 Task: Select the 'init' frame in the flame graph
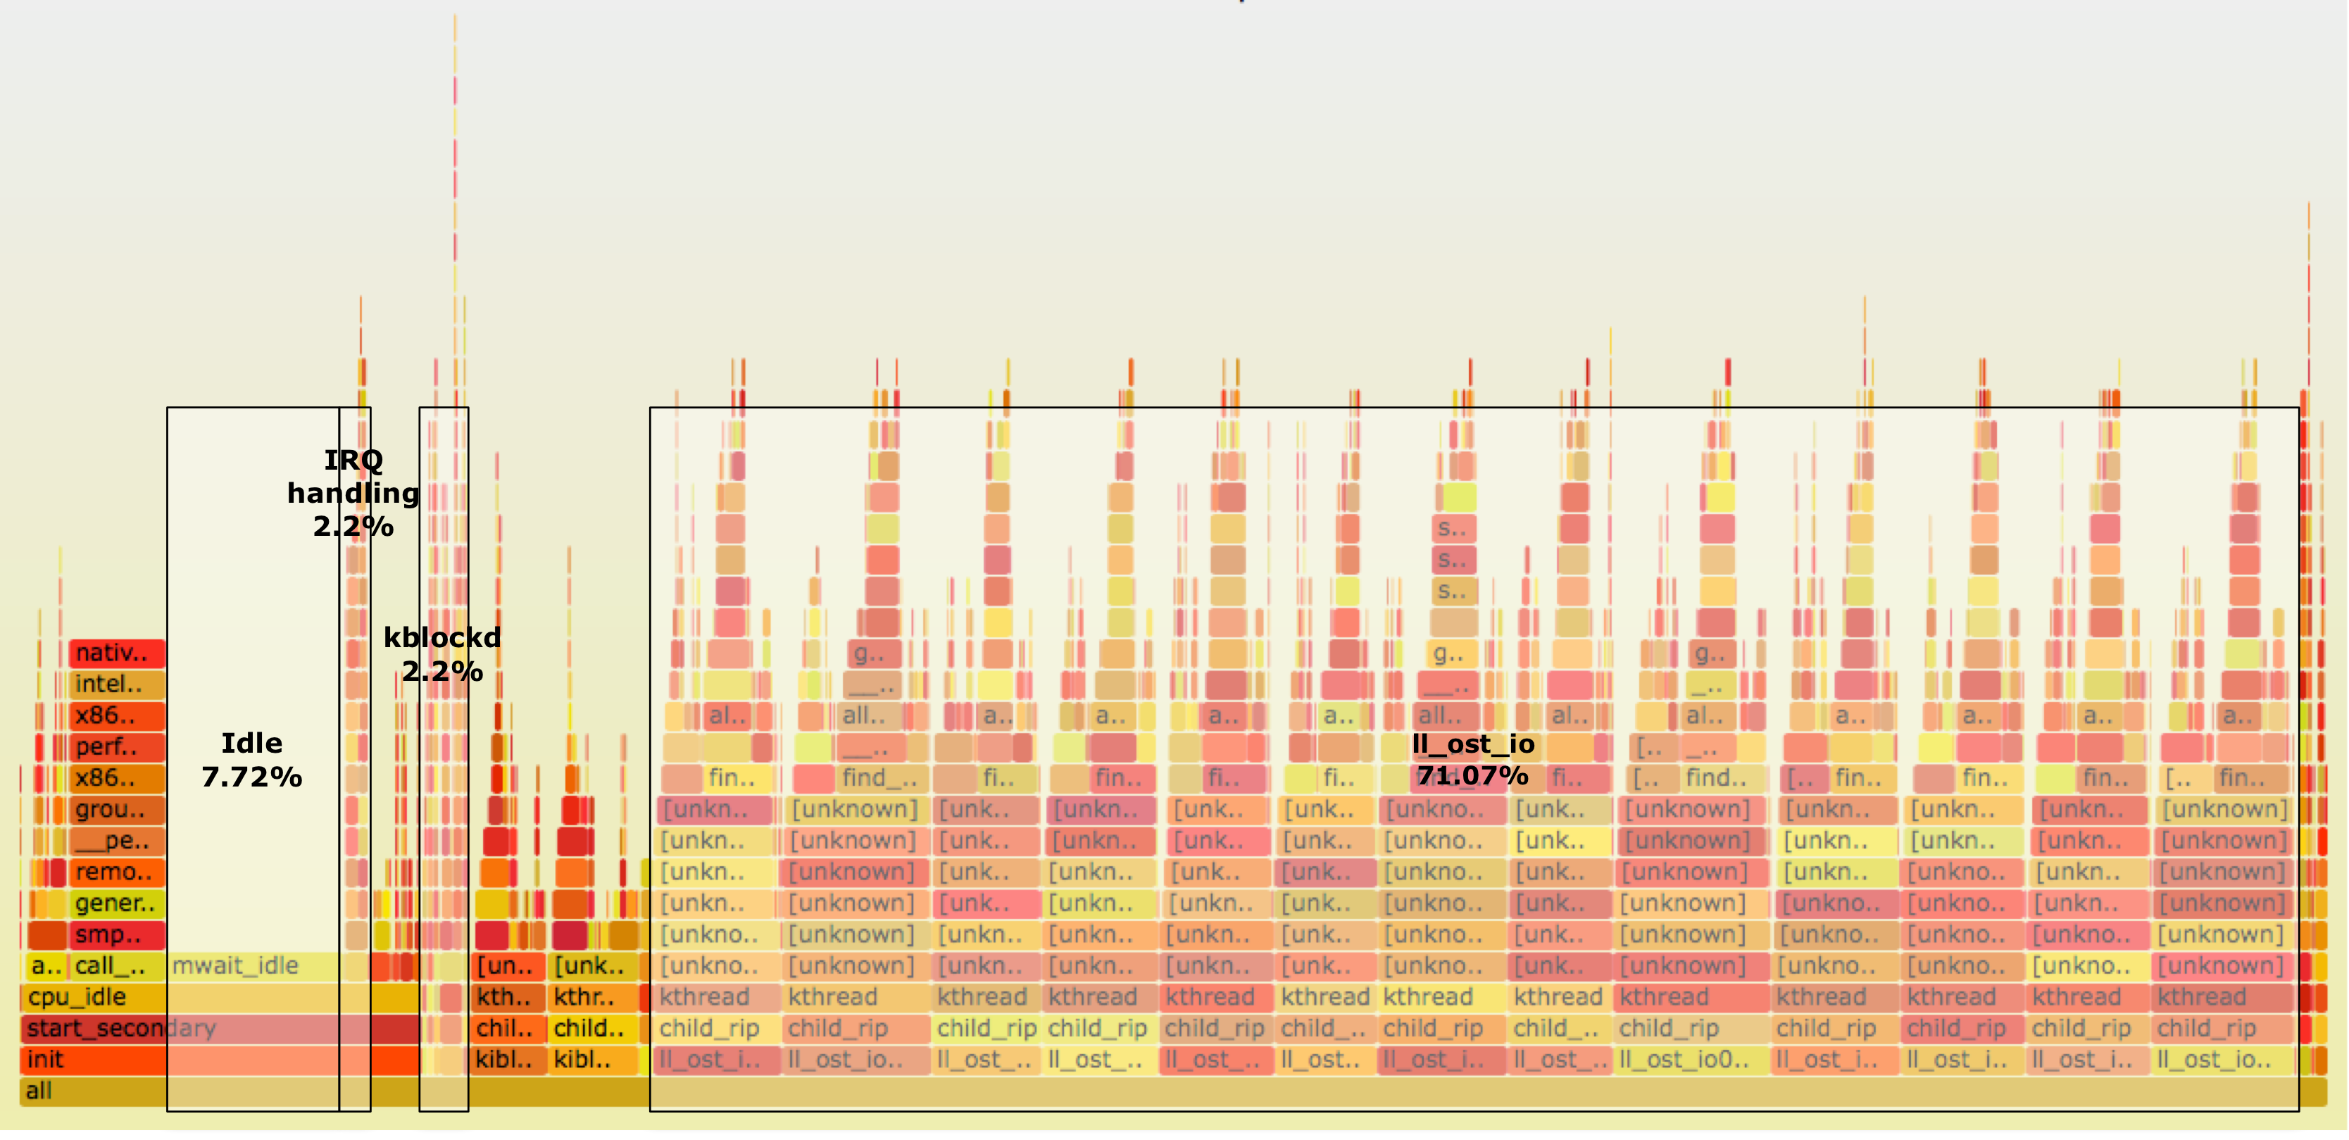click(92, 1060)
